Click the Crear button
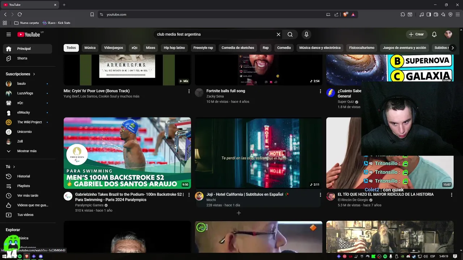463x260 pixels. tap(416, 34)
